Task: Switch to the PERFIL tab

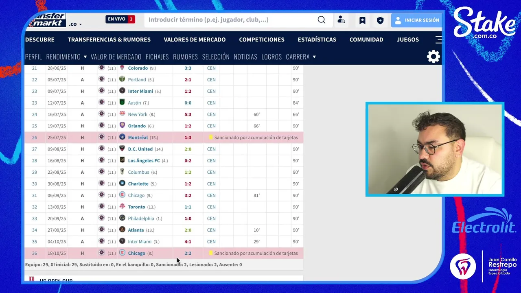Action: [x=33, y=57]
